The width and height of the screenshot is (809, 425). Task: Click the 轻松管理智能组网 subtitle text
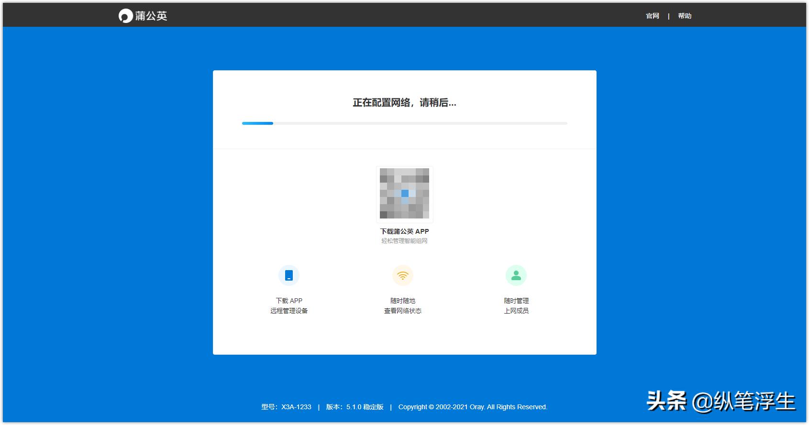click(x=405, y=241)
